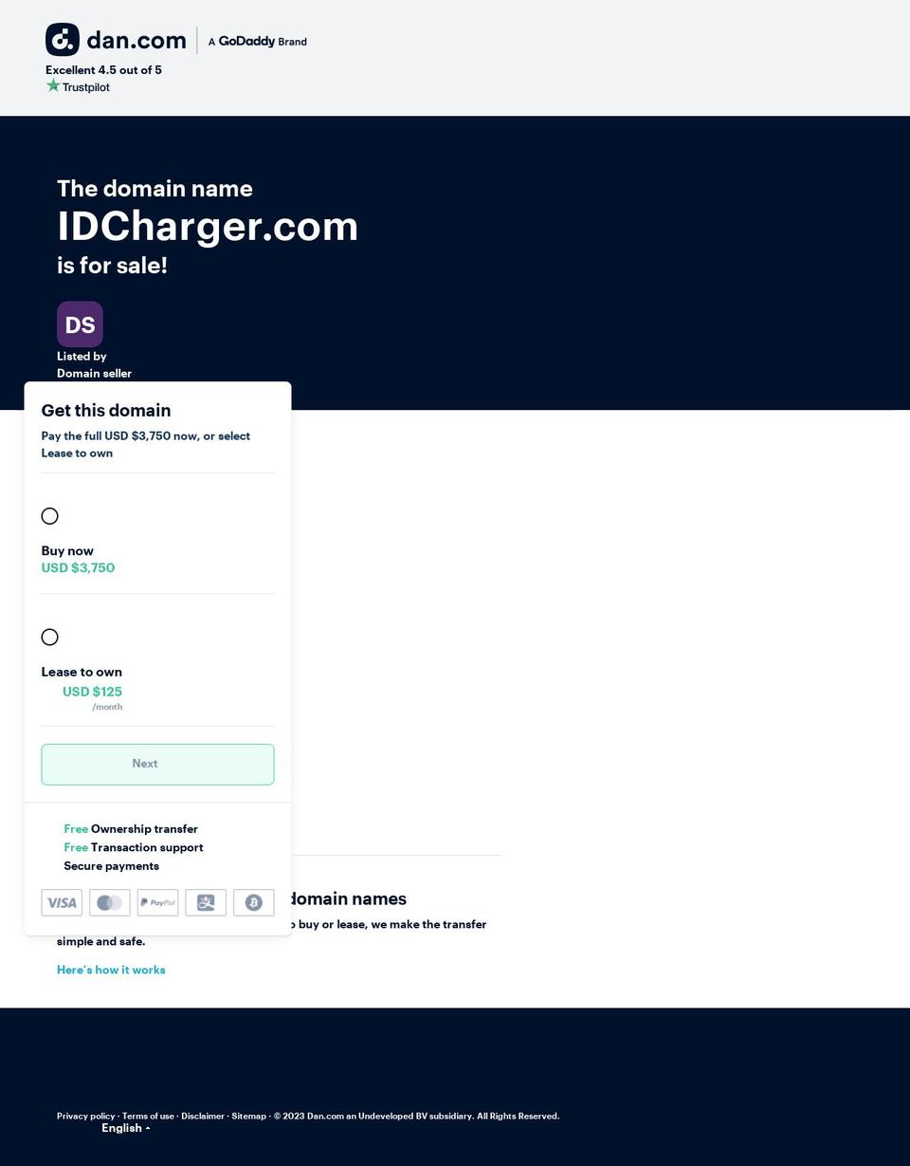Click the Listed by Domain seller text
Viewport: 910px width, 1166px height.
[x=94, y=364]
